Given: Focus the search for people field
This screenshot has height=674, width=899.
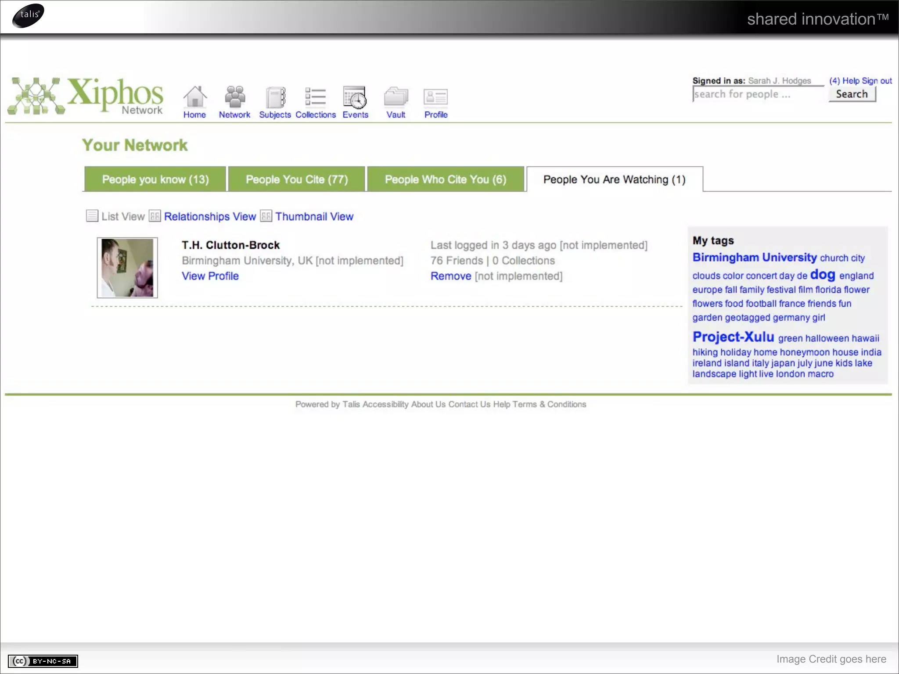Looking at the screenshot, I should click(x=758, y=94).
